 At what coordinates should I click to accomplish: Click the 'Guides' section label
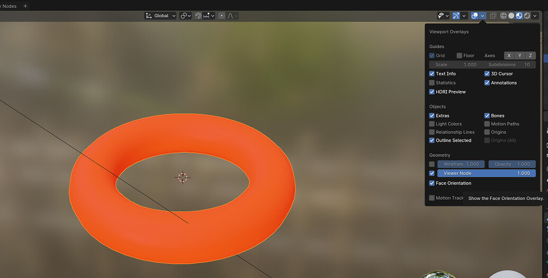point(436,47)
